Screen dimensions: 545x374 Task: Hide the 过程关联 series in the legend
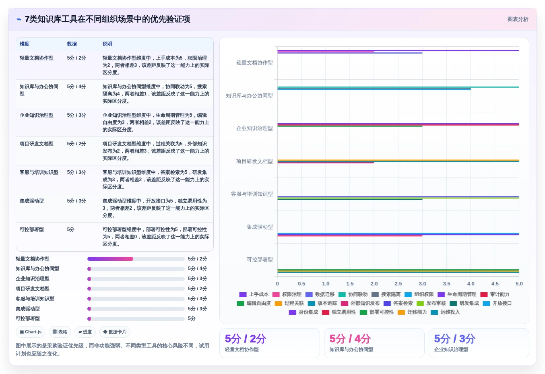(x=289, y=304)
